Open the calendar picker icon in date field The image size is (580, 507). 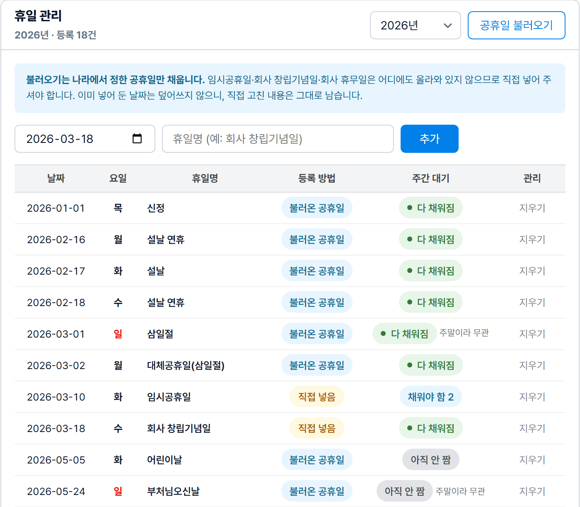(137, 138)
